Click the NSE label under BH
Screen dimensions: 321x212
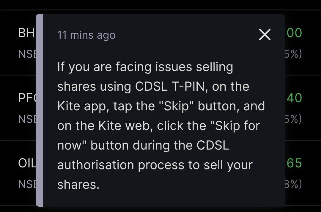pos(27,54)
